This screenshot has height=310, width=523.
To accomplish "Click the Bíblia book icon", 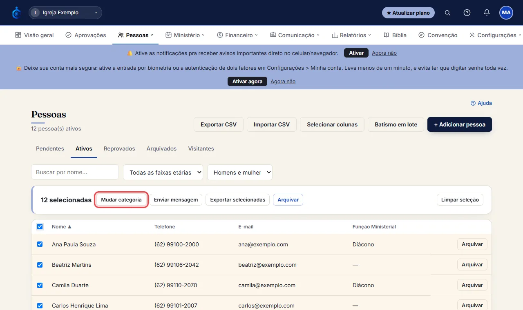I will point(386,35).
